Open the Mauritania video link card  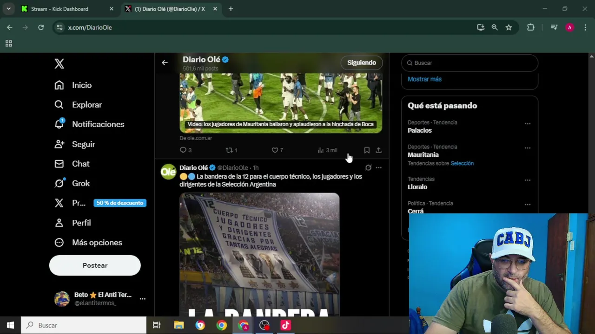(281, 103)
